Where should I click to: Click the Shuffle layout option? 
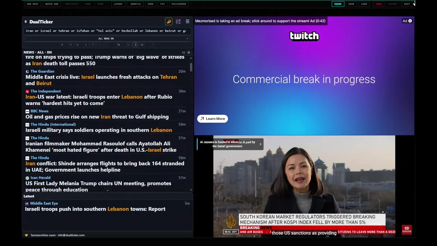136,4
